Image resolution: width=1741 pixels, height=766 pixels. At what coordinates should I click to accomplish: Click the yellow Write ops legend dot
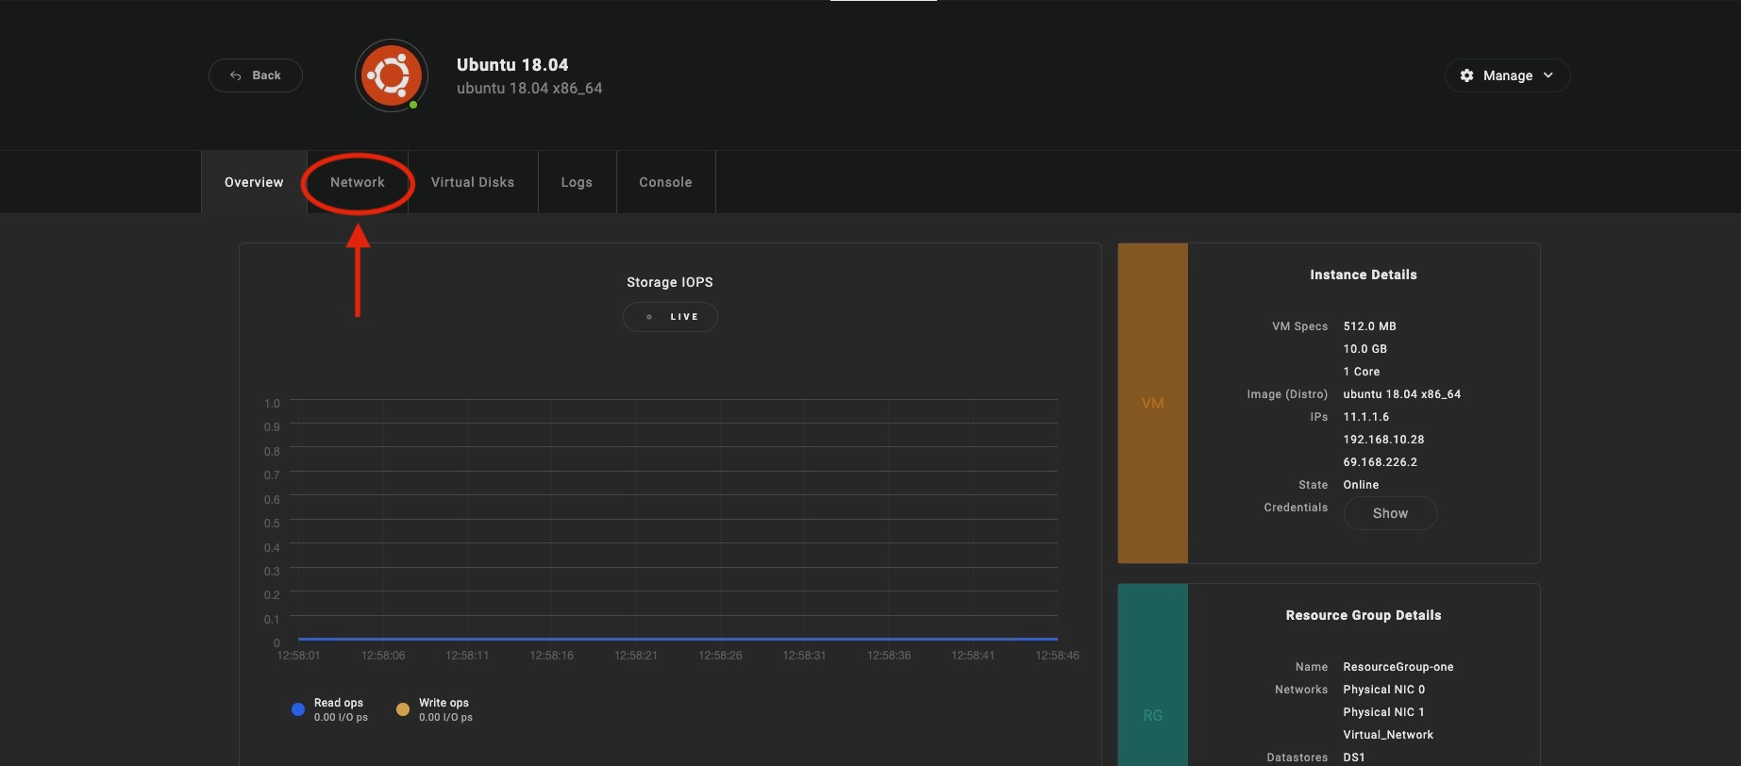pos(403,709)
